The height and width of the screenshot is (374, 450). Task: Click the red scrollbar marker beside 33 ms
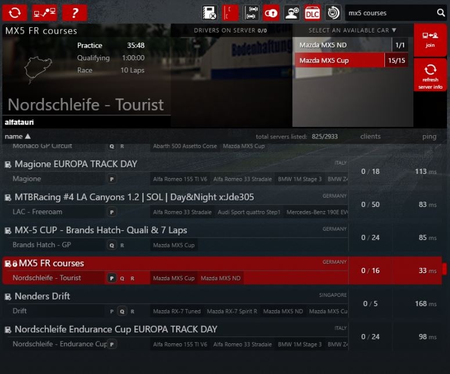click(445, 269)
